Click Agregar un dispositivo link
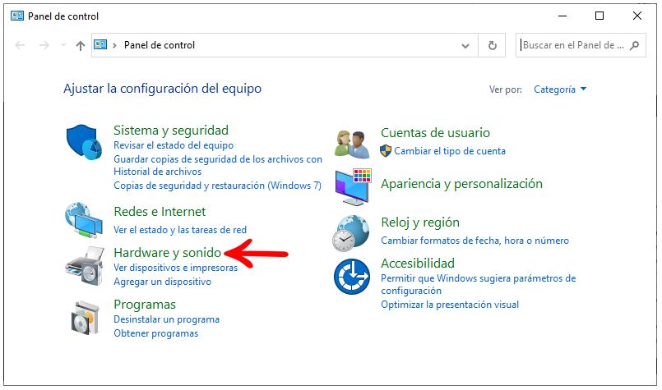 click(163, 282)
